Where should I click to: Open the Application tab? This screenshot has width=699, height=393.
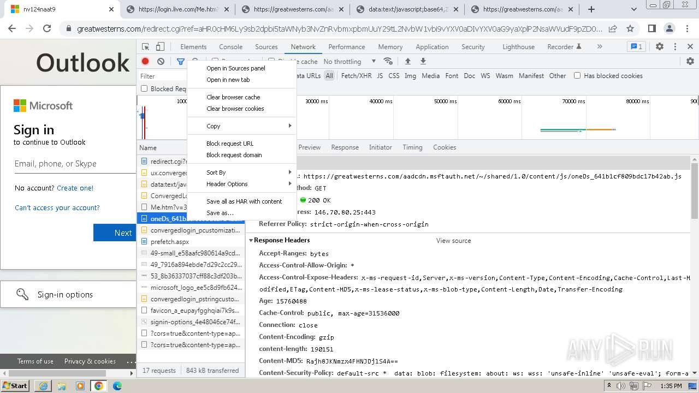(432, 47)
